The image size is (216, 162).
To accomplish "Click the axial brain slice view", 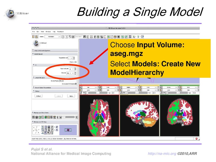I will [x=99, y=116].
